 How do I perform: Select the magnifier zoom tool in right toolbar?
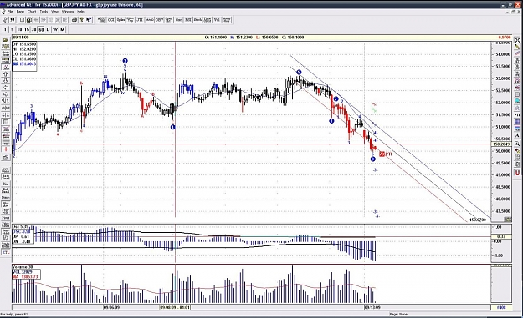tap(517, 144)
